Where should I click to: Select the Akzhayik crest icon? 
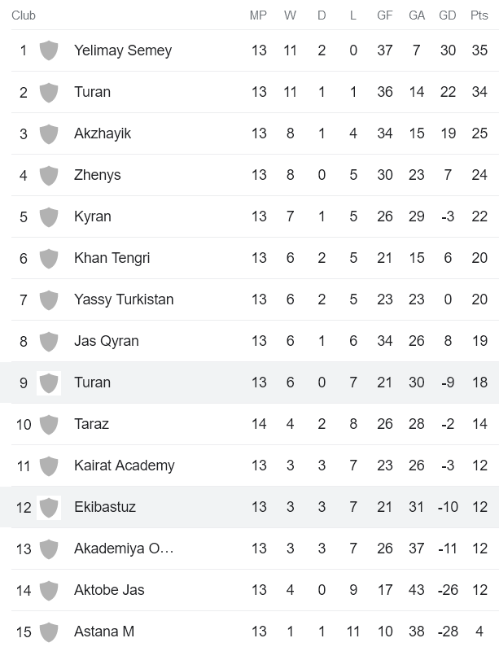[49, 133]
